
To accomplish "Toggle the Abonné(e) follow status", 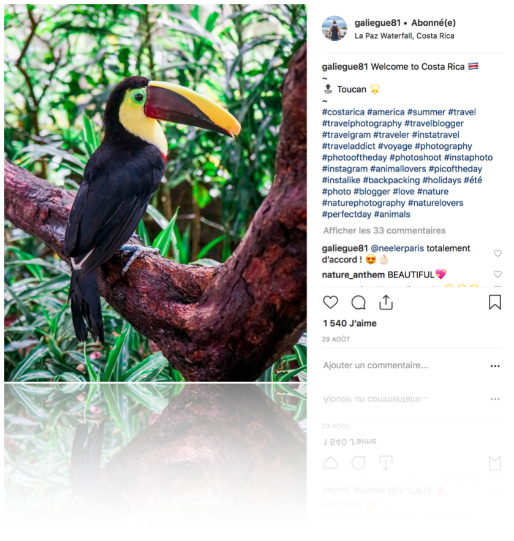I will pos(433,23).
